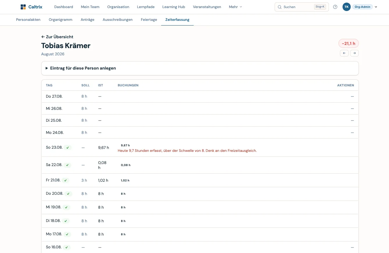The height and width of the screenshot is (253, 389).
Task: Click the 8 h booking for Di 18.08.
Action: click(123, 221)
